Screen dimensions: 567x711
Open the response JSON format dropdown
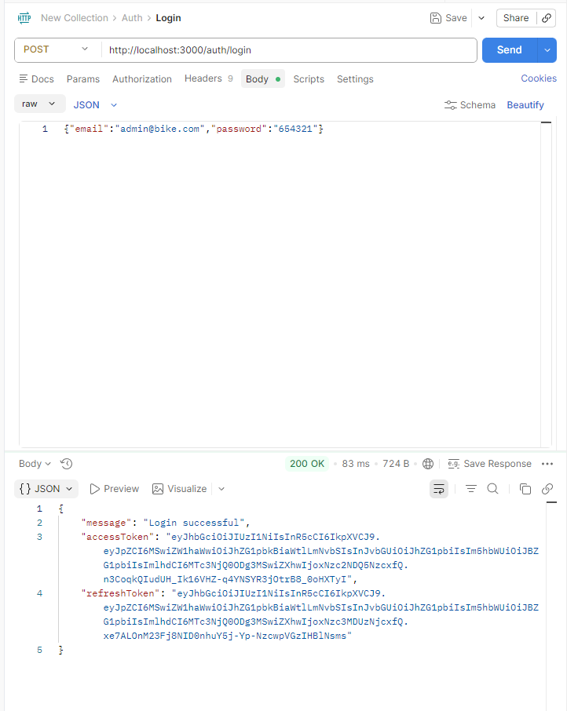pos(46,489)
